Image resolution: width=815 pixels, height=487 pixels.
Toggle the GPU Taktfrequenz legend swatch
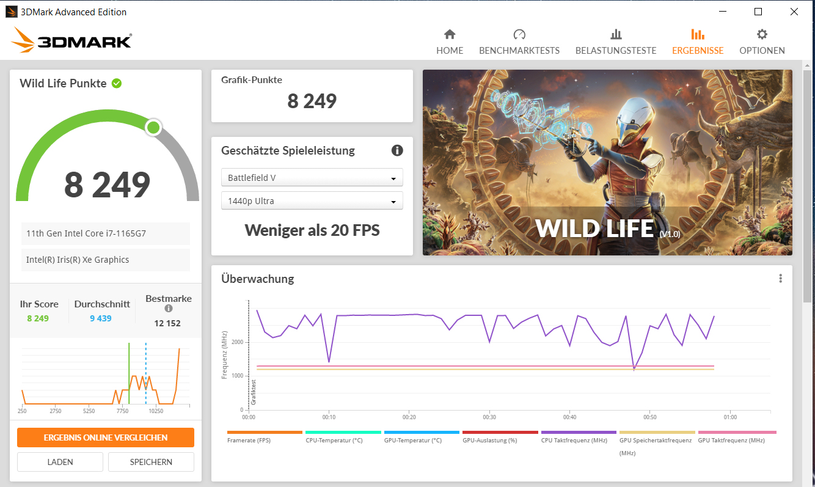(737, 432)
